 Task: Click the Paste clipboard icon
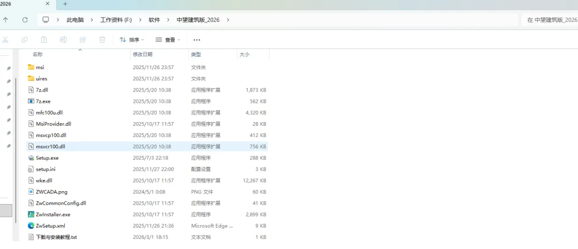44,40
